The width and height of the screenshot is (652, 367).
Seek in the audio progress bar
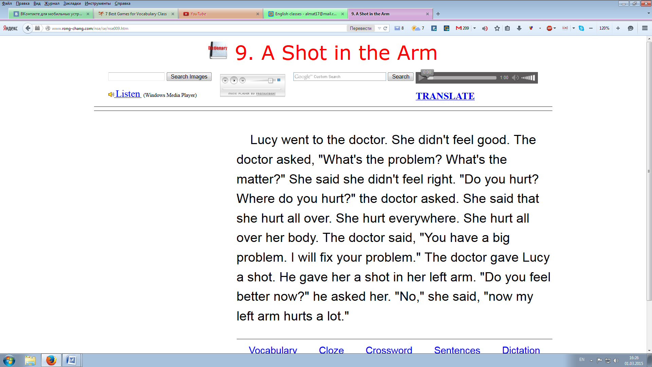point(462,78)
